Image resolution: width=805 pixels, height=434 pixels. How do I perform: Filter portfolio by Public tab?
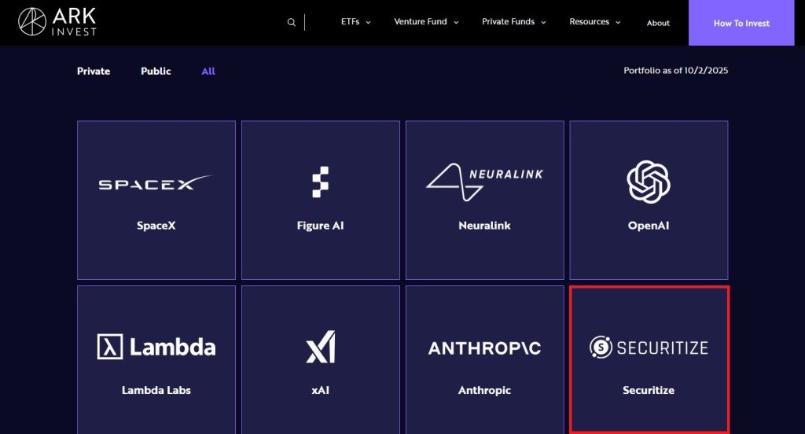pyautogui.click(x=156, y=71)
